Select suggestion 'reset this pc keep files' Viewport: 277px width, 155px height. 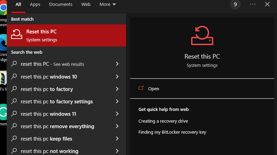click(x=66, y=139)
